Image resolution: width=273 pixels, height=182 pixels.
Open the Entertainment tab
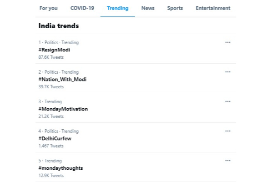pos(213,8)
